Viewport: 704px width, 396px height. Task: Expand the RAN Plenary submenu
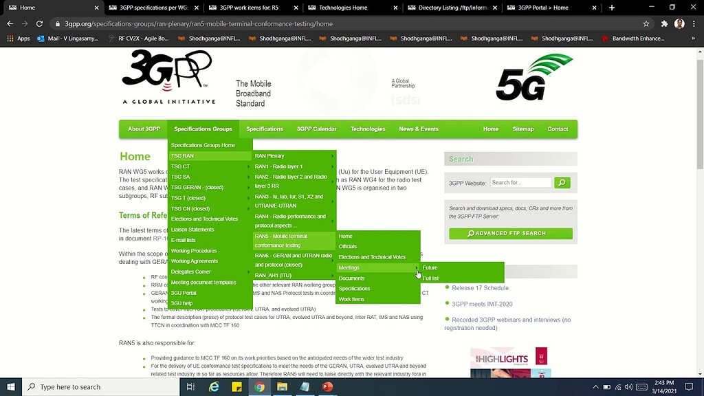click(x=294, y=156)
